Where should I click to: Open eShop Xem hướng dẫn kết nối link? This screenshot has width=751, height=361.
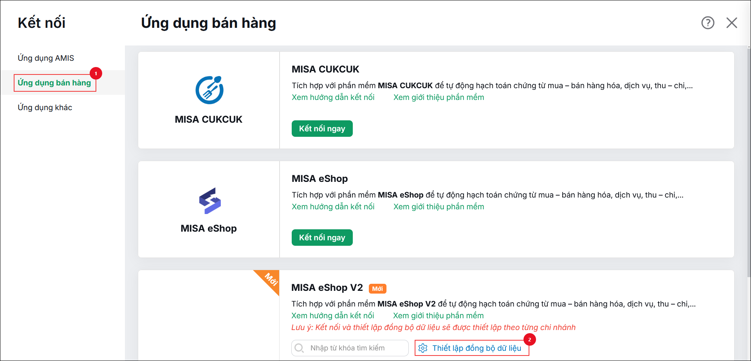(x=333, y=207)
